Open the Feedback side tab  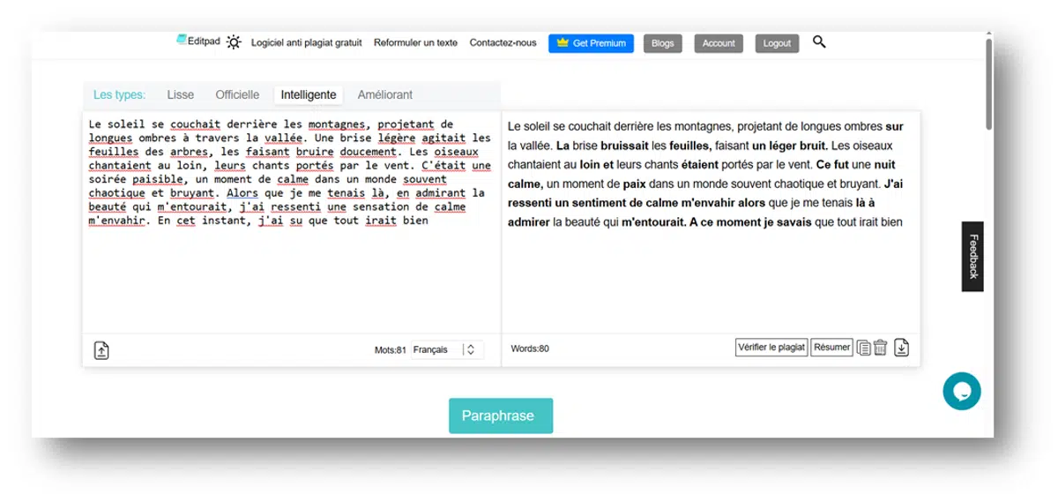coord(972,257)
